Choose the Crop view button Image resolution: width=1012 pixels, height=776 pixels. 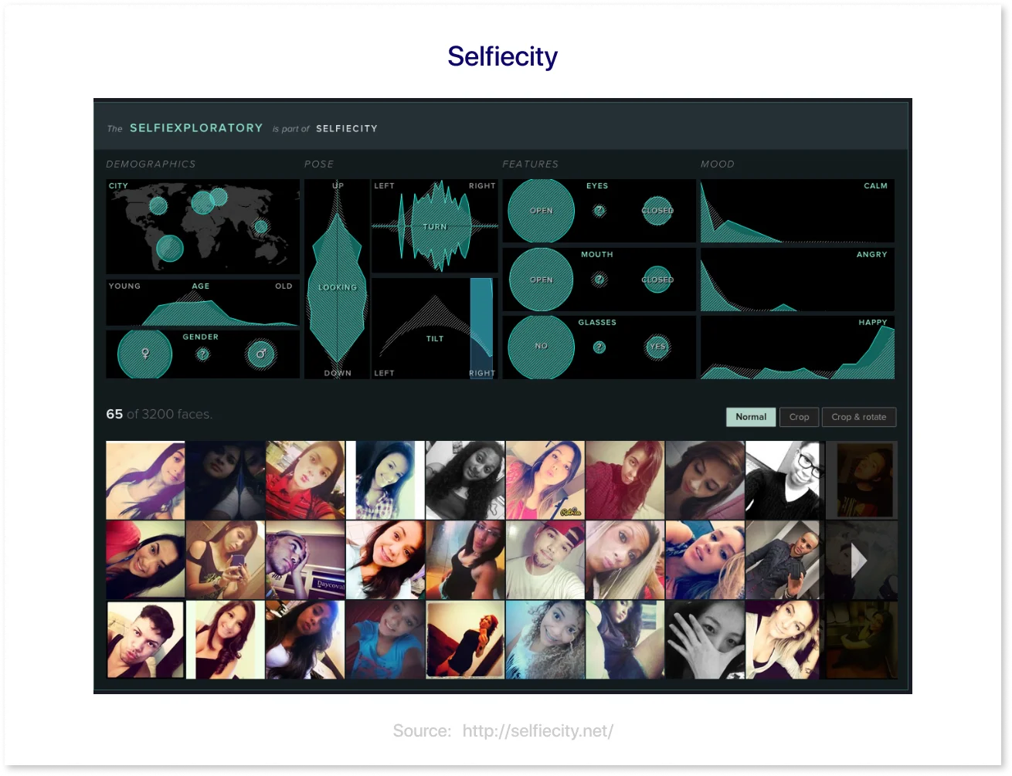(x=799, y=417)
